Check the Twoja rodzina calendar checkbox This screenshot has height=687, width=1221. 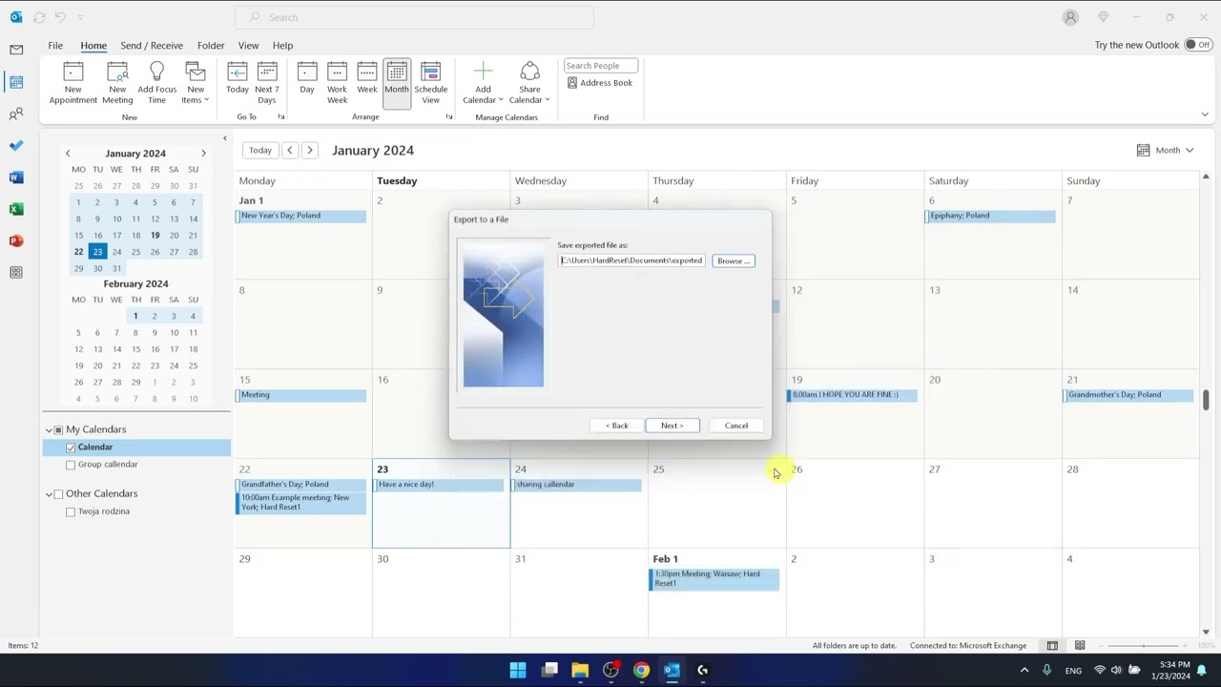71,511
